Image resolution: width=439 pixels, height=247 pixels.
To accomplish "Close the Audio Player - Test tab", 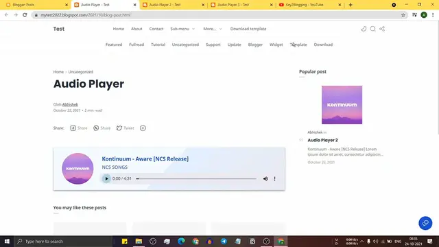I will click(x=134, y=5).
